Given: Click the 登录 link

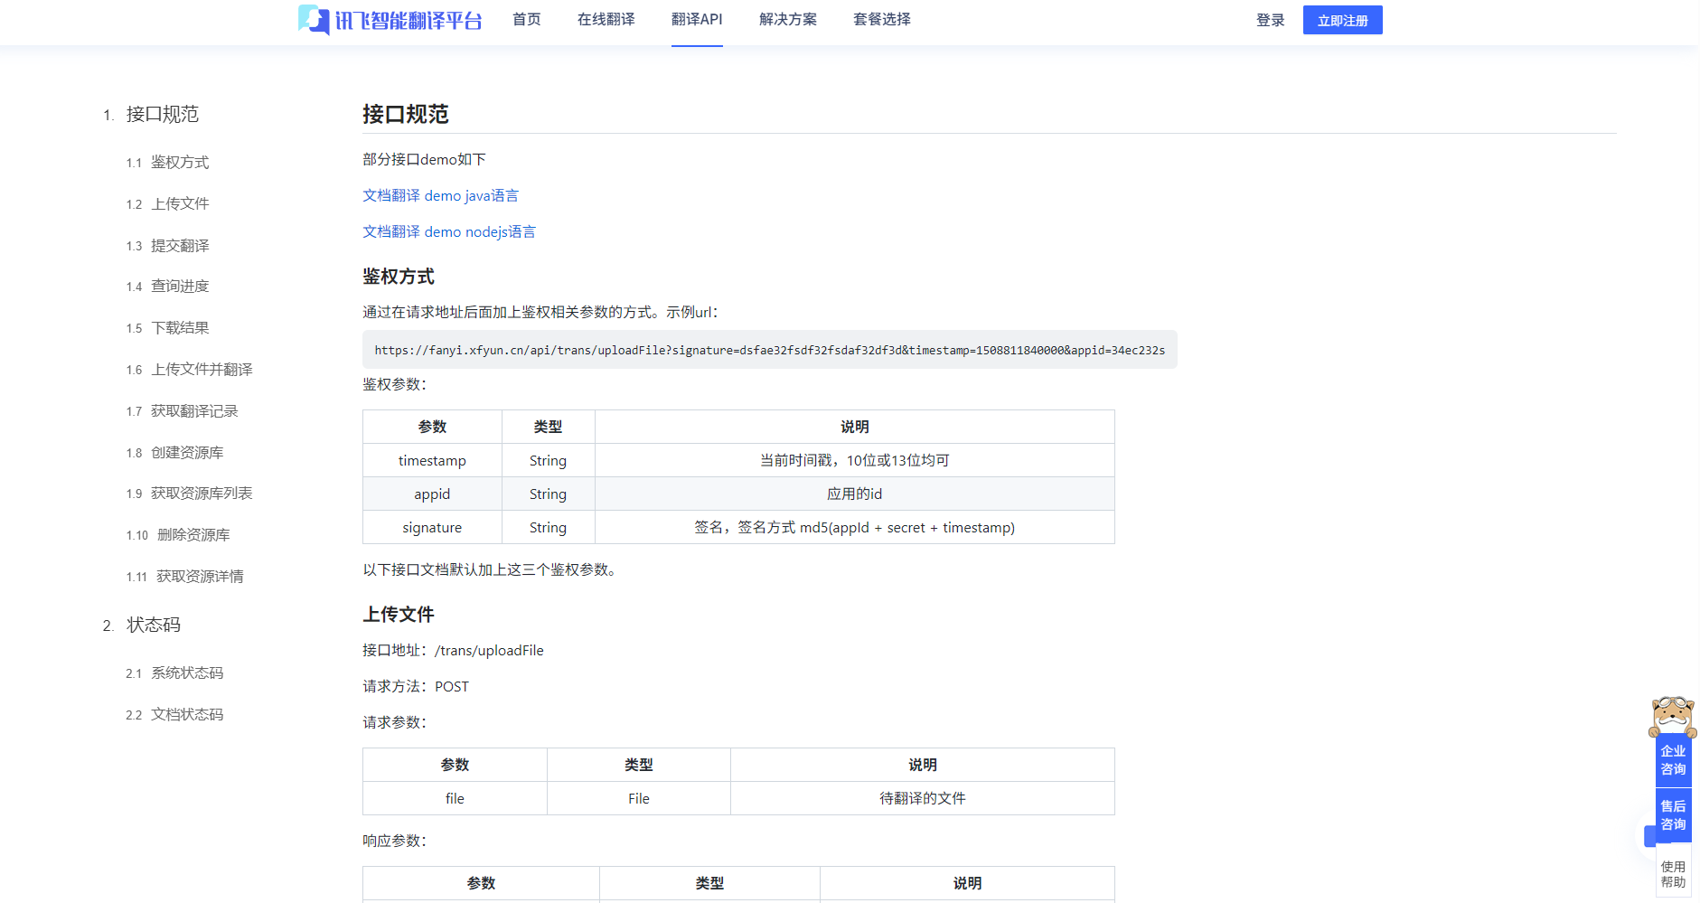Looking at the screenshot, I should [x=1270, y=19].
